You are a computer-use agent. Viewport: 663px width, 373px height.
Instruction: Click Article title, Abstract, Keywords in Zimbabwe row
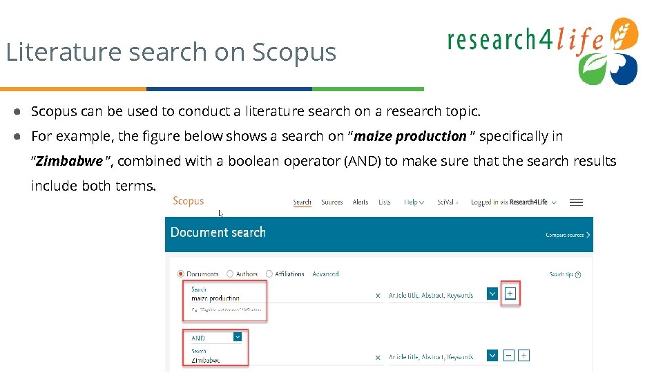pos(431,357)
